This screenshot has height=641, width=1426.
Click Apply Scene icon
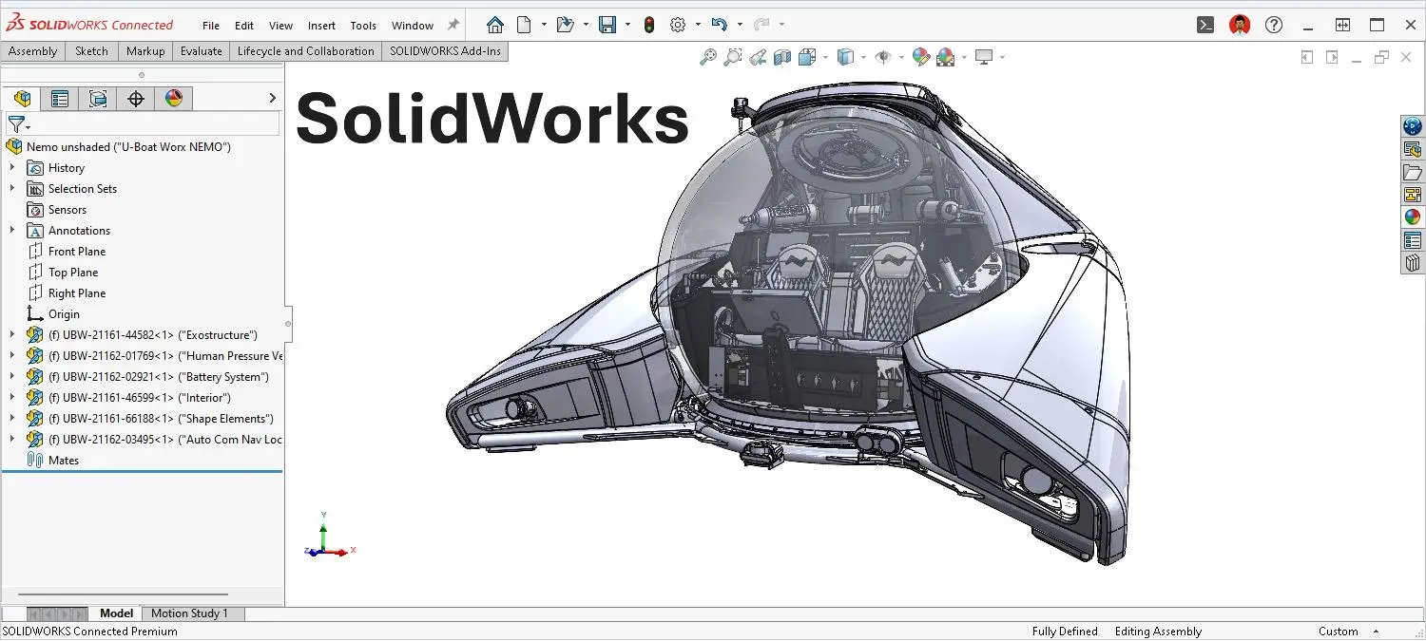pos(945,57)
